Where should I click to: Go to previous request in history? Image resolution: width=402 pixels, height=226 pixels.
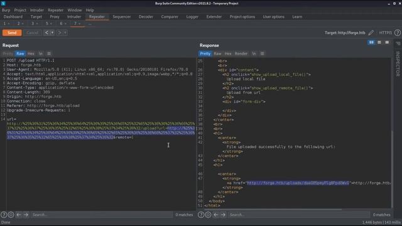tap(46, 33)
